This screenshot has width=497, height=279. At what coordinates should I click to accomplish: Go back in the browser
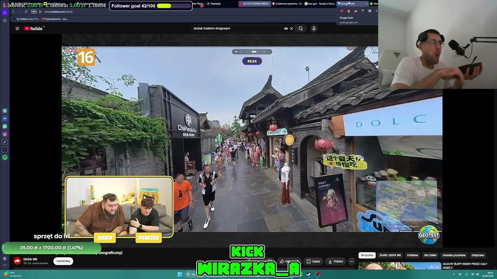13,12
